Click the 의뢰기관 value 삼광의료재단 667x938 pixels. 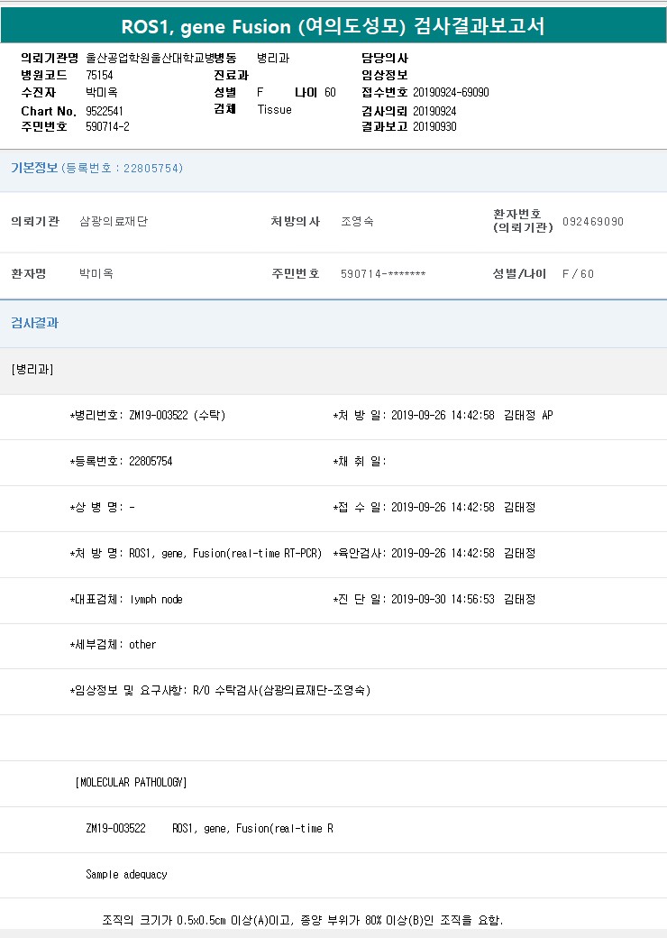[114, 222]
